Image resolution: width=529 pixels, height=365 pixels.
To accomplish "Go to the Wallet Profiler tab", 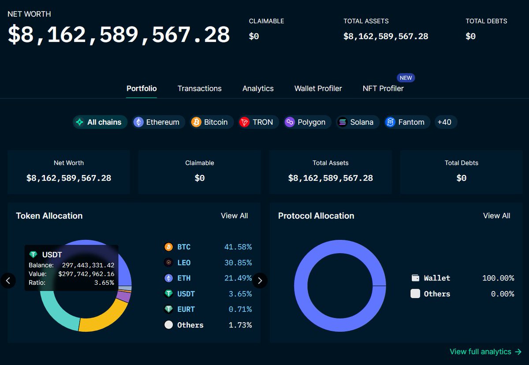I will [318, 89].
